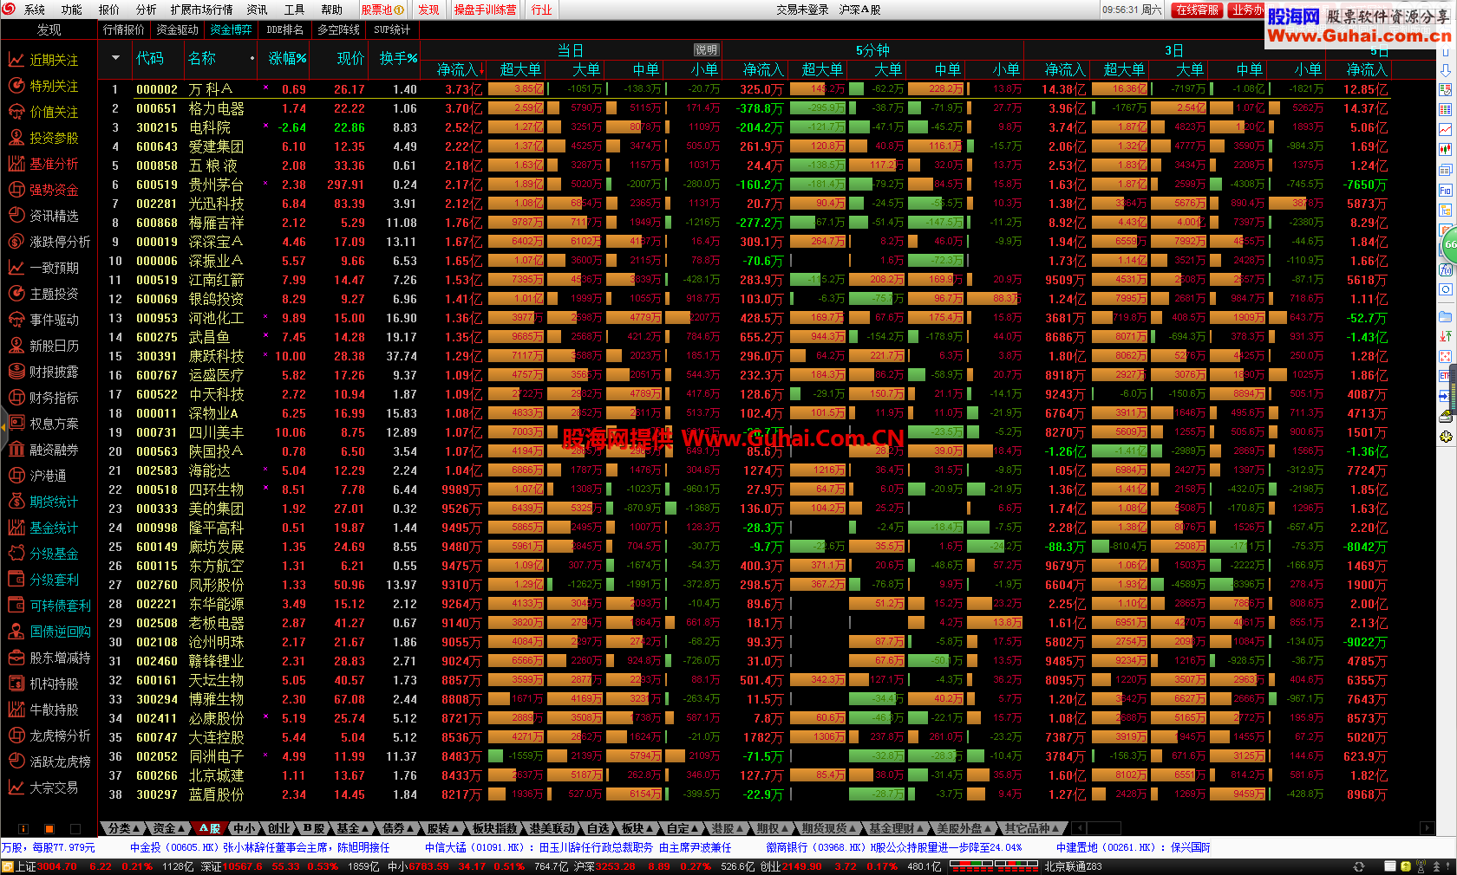
Task: Open 新股日历 sidebar item
Action: point(43,346)
